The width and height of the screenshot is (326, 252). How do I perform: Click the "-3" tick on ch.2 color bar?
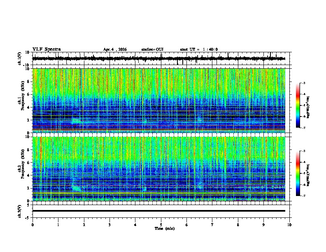tap(303, 151)
